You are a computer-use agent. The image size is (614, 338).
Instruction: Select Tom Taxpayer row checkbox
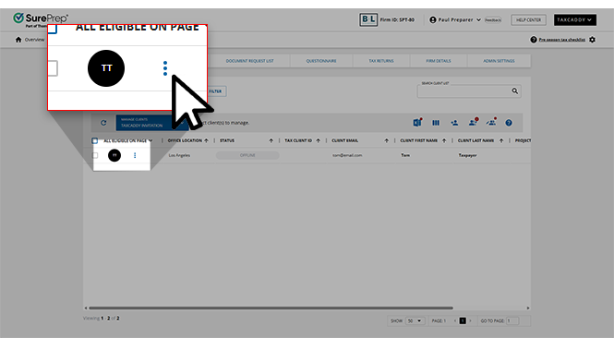click(95, 155)
